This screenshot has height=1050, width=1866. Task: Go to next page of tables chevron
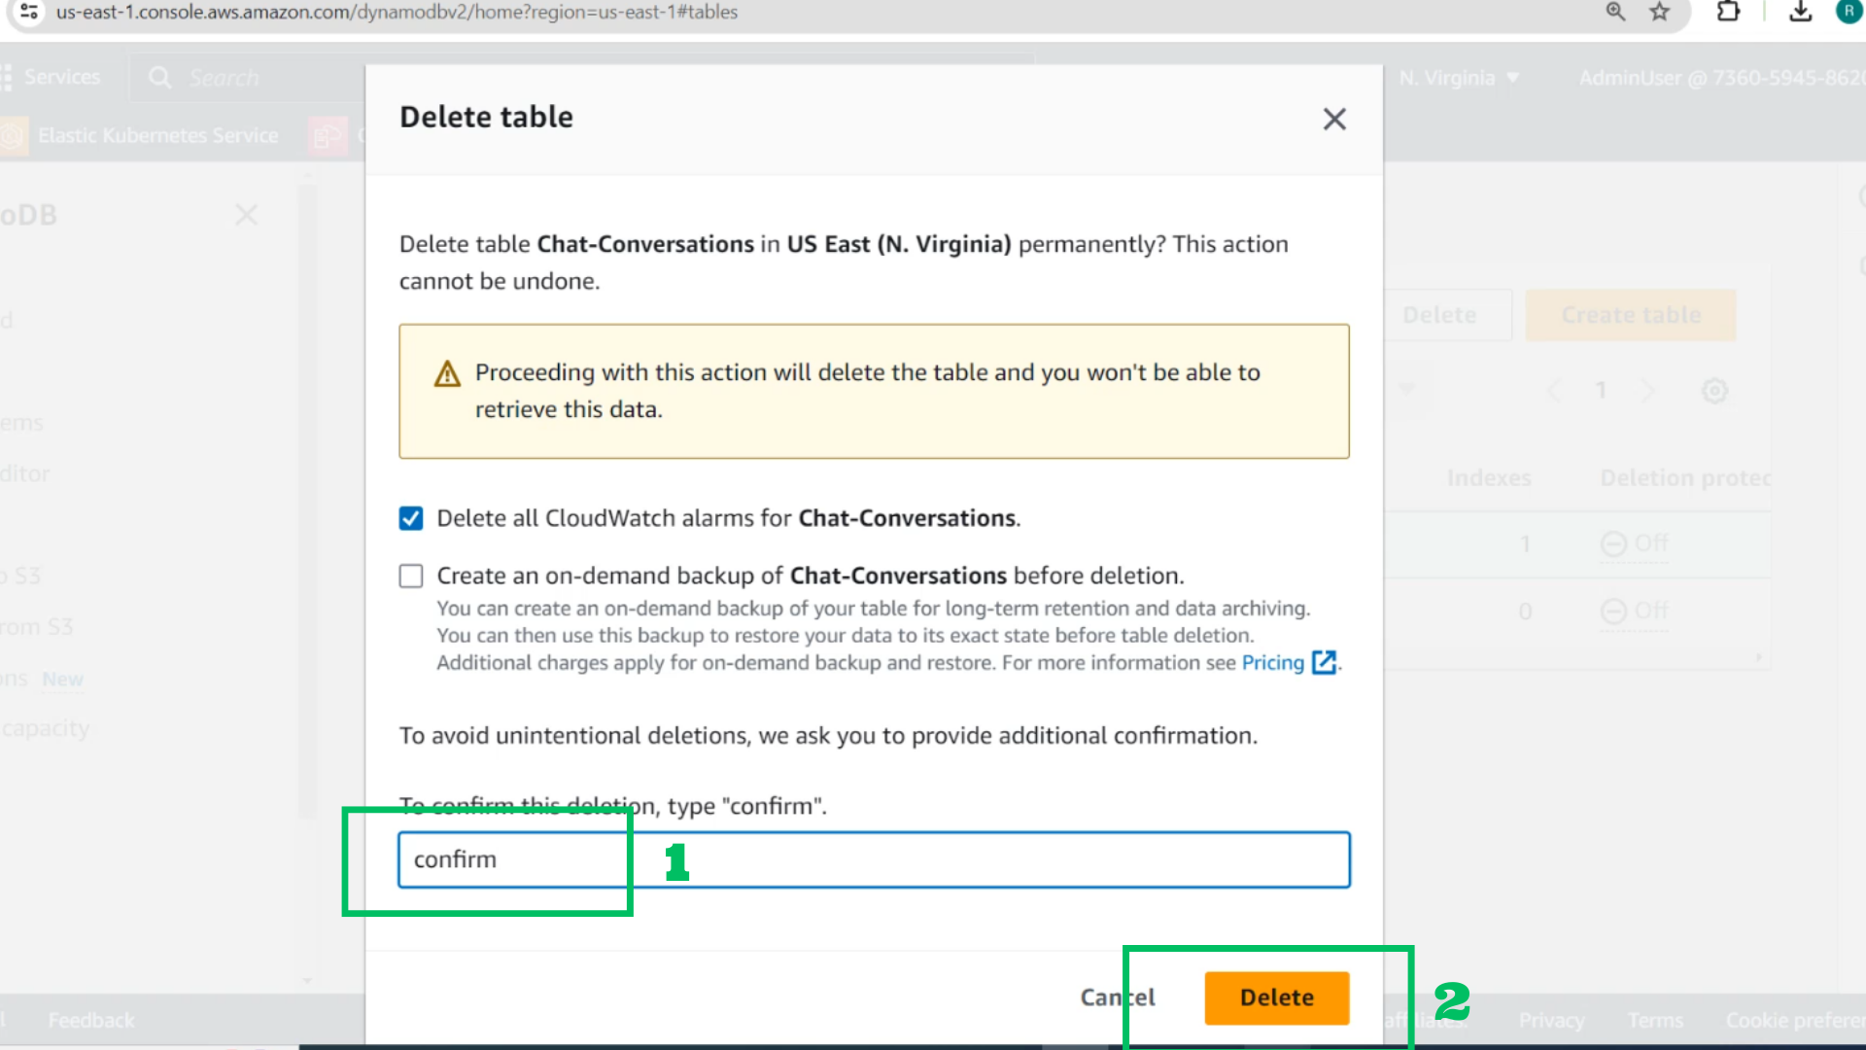point(1648,391)
